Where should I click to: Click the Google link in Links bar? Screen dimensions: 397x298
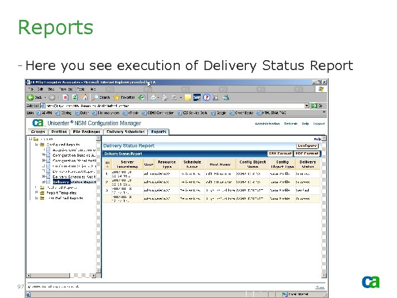[219, 113]
